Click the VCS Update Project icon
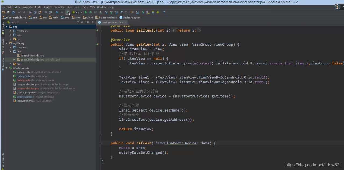This screenshot has height=170, width=344. (107, 12)
